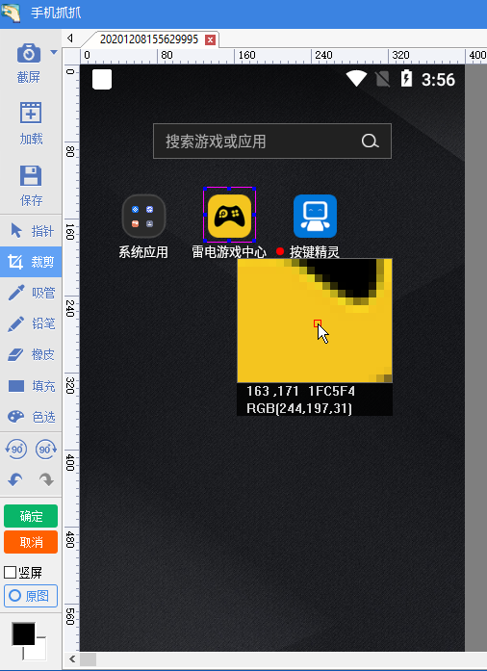Redo the last action

coord(46,479)
